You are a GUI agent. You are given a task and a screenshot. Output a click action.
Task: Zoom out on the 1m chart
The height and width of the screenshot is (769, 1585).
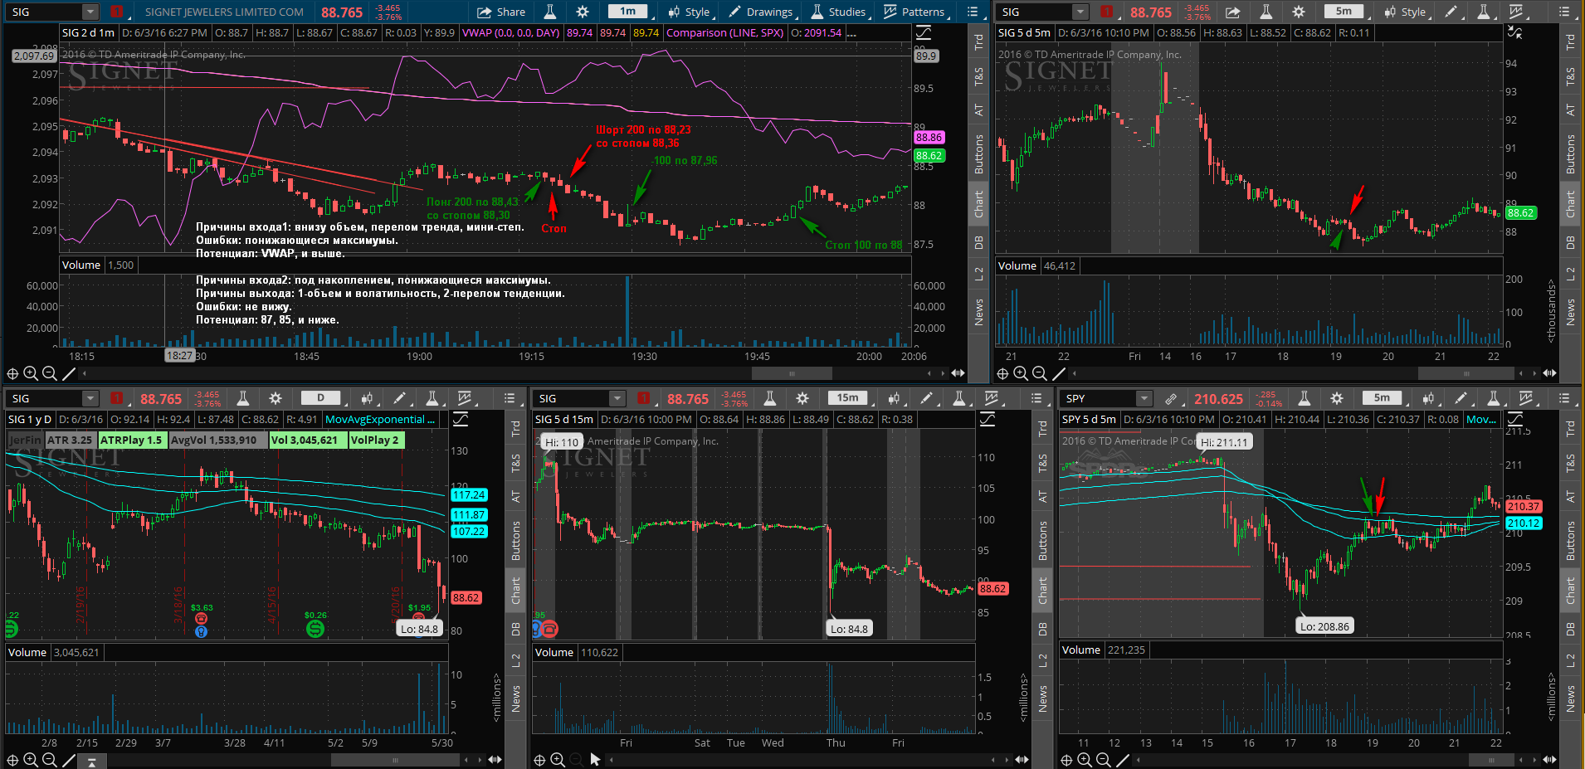(49, 373)
